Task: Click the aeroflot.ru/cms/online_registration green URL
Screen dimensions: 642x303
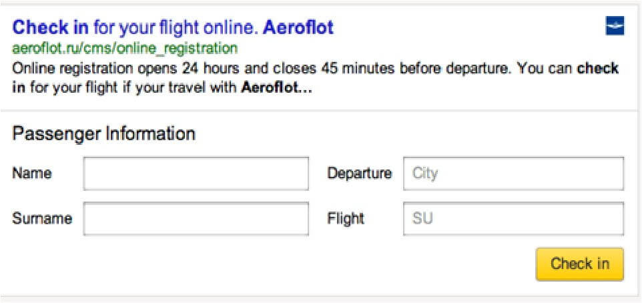Action: 125,48
